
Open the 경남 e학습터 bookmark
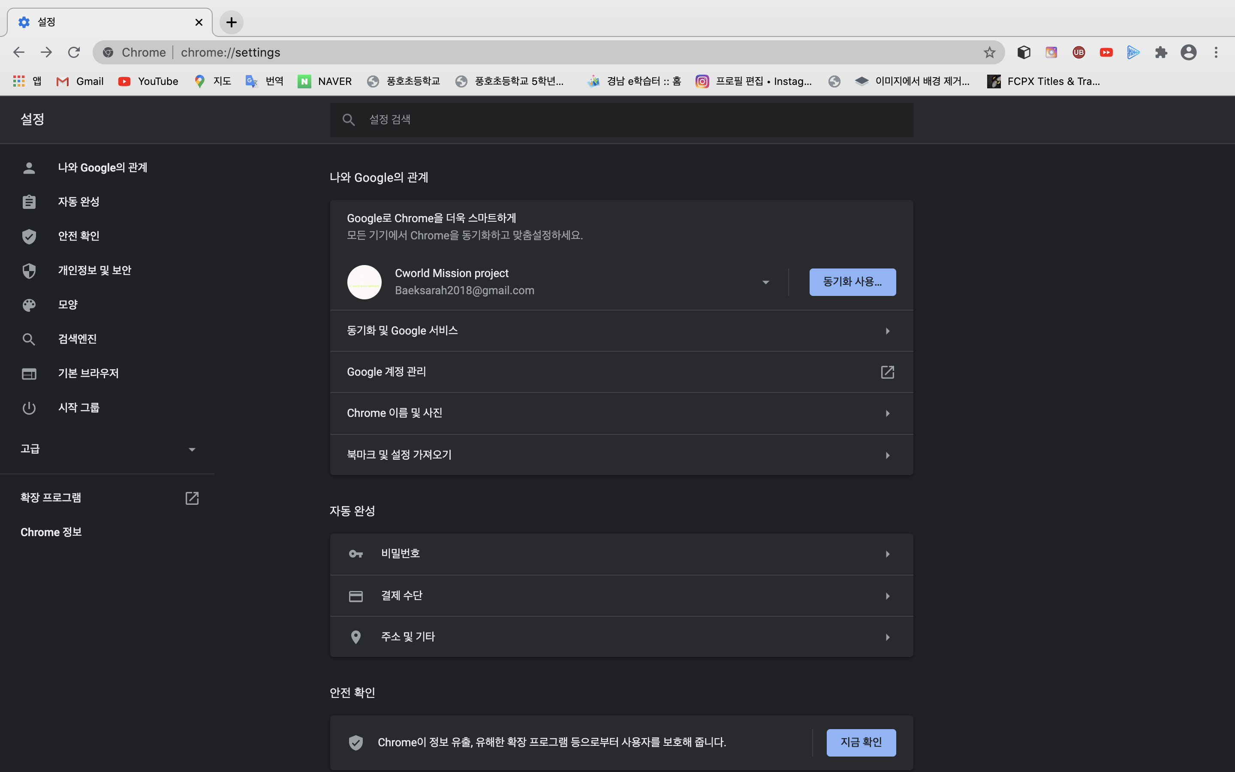tap(634, 81)
